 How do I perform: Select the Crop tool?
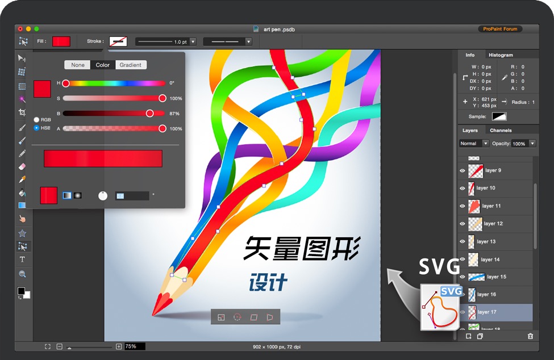[x=22, y=112]
